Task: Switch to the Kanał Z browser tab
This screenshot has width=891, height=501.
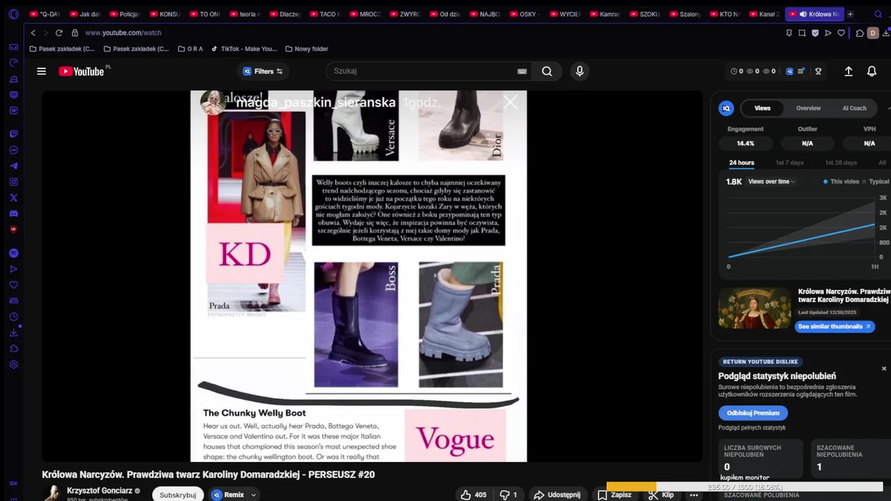Action: [764, 14]
